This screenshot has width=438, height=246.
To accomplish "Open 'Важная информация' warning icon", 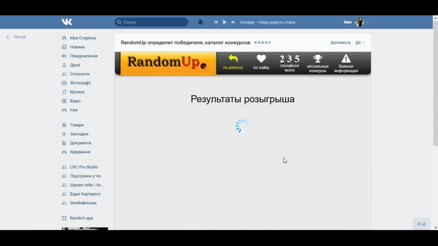I will pos(346,59).
